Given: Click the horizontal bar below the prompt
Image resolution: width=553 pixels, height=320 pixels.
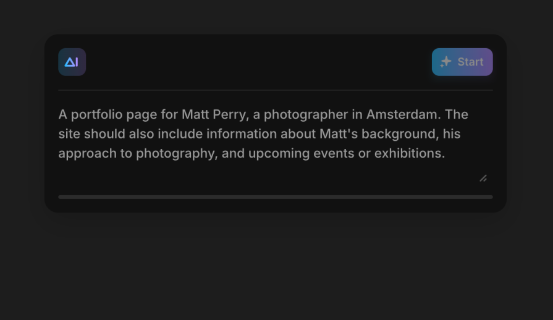Looking at the screenshot, I should click(276, 197).
